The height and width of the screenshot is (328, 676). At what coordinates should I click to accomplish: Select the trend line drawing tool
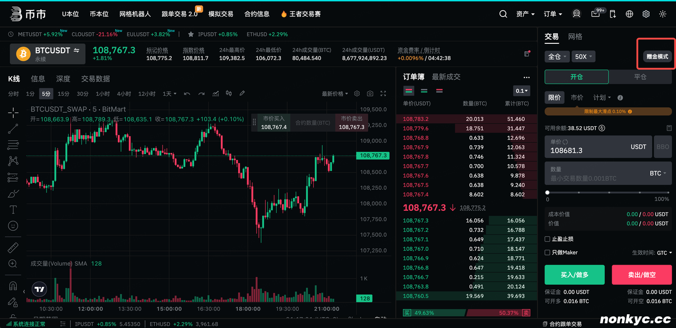pyautogui.click(x=13, y=128)
